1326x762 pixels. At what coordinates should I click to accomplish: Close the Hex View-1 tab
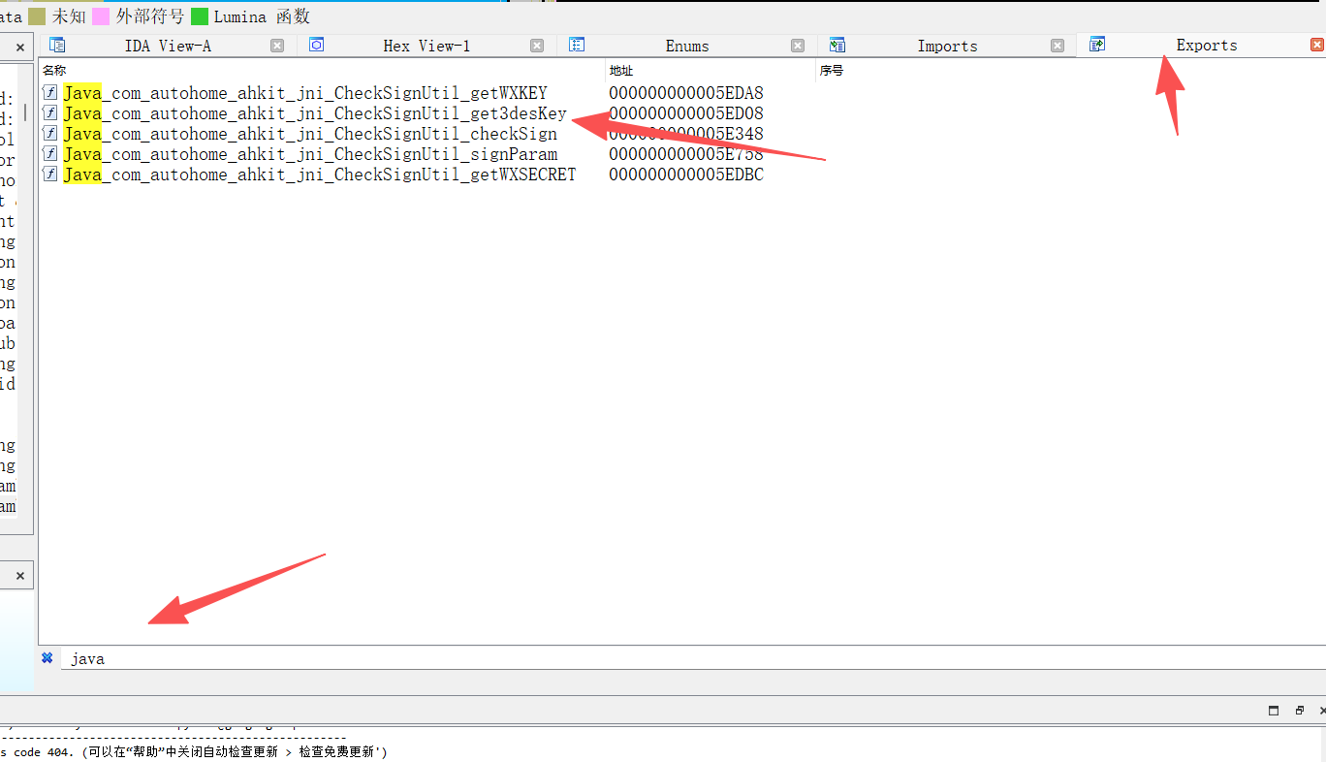pos(537,46)
